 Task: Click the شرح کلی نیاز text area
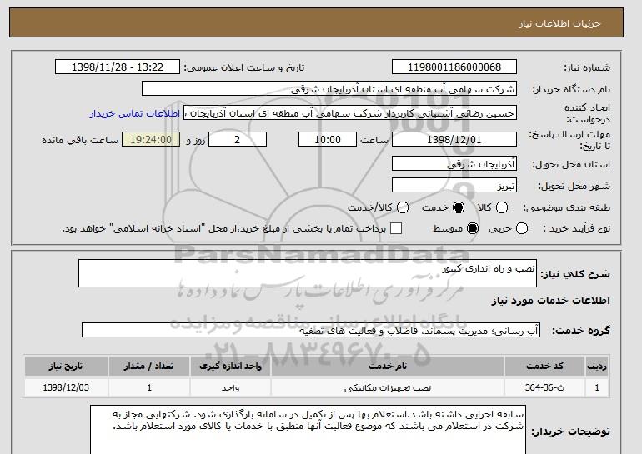click(x=308, y=273)
